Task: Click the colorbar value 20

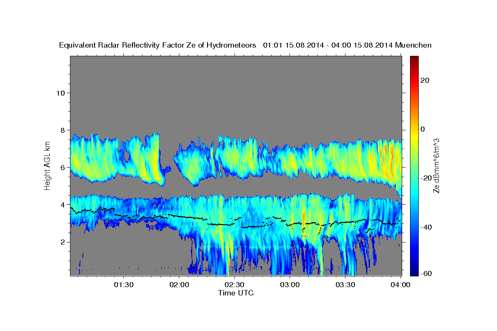Action: click(424, 80)
